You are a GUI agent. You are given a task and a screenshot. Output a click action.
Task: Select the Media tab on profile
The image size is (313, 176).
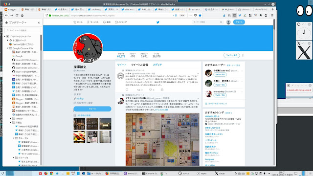pos(157,65)
